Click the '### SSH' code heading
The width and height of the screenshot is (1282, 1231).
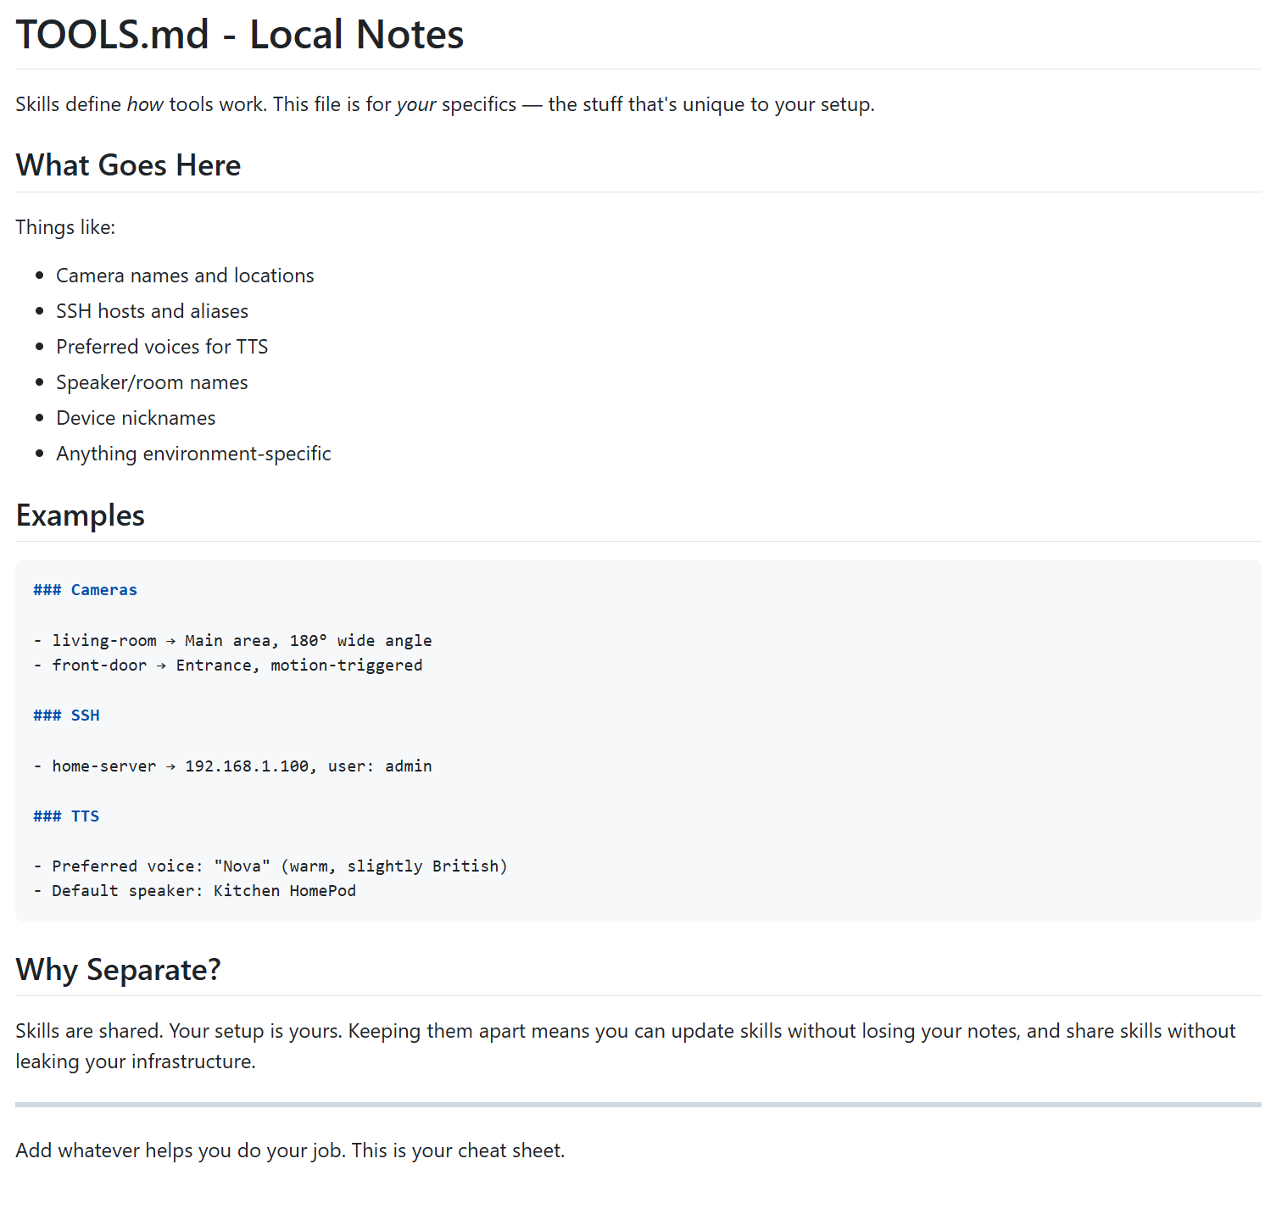[x=66, y=716]
